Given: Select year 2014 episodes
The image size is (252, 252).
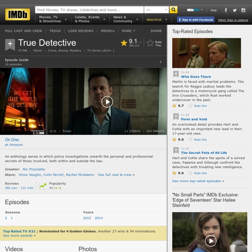Looking at the screenshot, I should coord(99,218).
